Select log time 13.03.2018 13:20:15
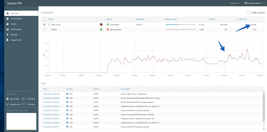This screenshot has width=267, height=132. coord(51,102)
